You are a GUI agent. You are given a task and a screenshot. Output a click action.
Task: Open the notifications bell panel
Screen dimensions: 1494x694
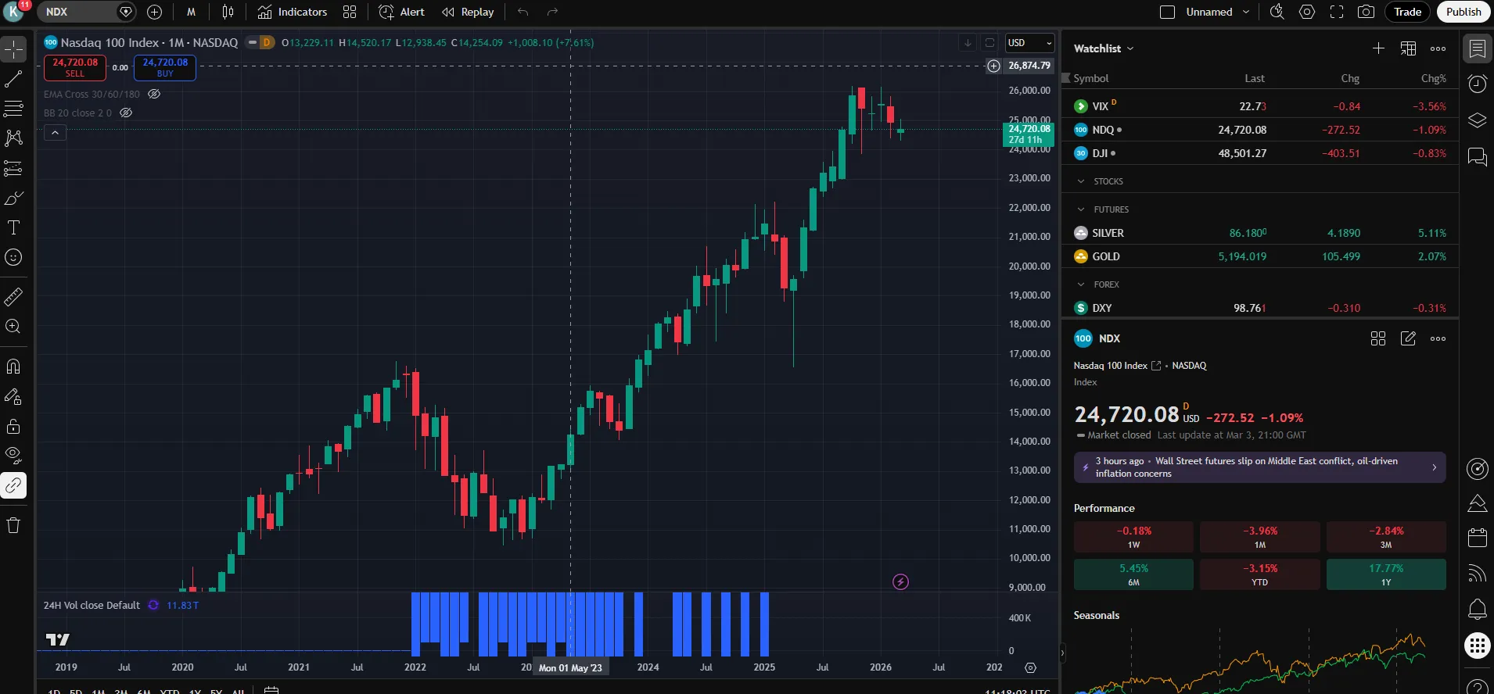pos(1478,609)
